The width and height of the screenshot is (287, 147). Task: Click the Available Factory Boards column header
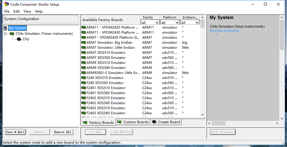(x=110, y=20)
